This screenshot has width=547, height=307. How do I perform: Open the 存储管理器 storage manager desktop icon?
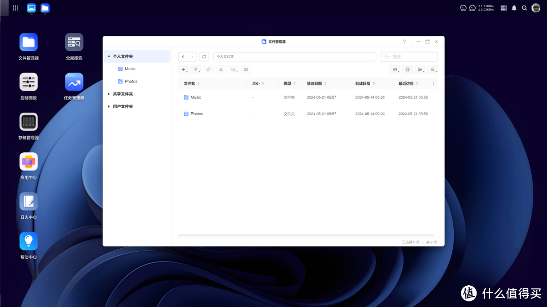click(28, 122)
